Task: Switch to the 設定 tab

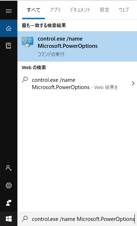Action: click(x=104, y=10)
